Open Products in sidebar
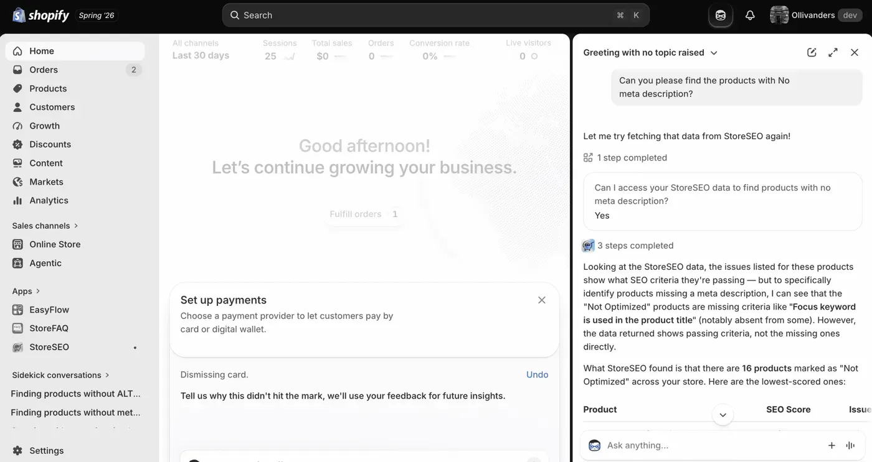Screen dimensions: 872x462 75,88
